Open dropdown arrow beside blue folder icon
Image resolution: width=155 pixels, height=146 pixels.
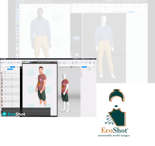pyautogui.click(x=10, y=63)
